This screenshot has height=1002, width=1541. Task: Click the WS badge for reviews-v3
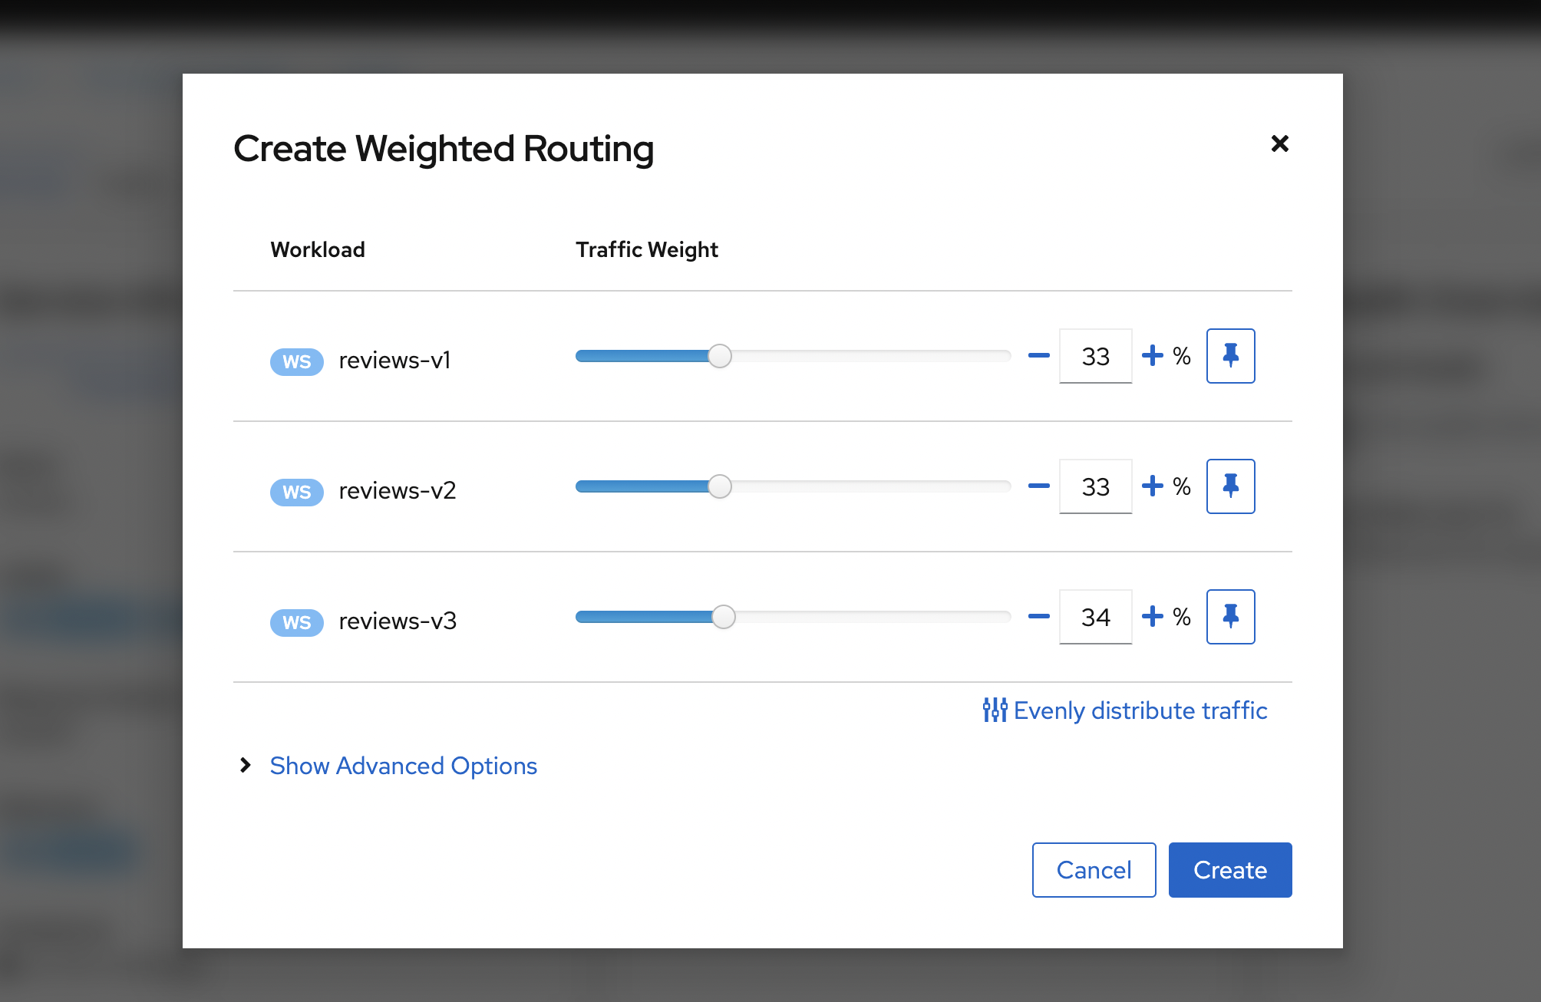pyautogui.click(x=297, y=622)
